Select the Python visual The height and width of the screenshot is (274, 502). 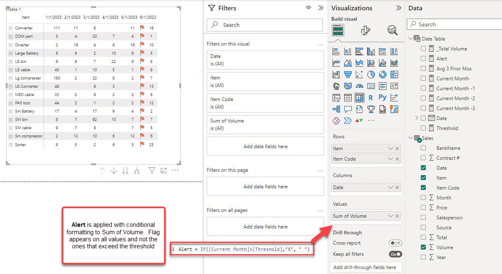tap(383, 98)
